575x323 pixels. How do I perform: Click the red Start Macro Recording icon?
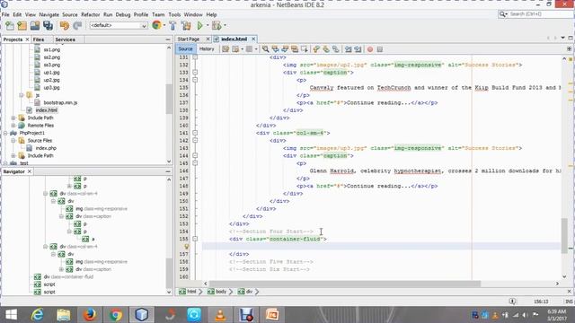point(370,49)
